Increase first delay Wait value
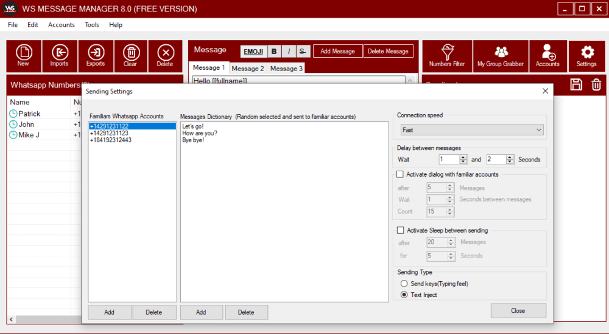The width and height of the screenshot is (609, 334). point(463,157)
